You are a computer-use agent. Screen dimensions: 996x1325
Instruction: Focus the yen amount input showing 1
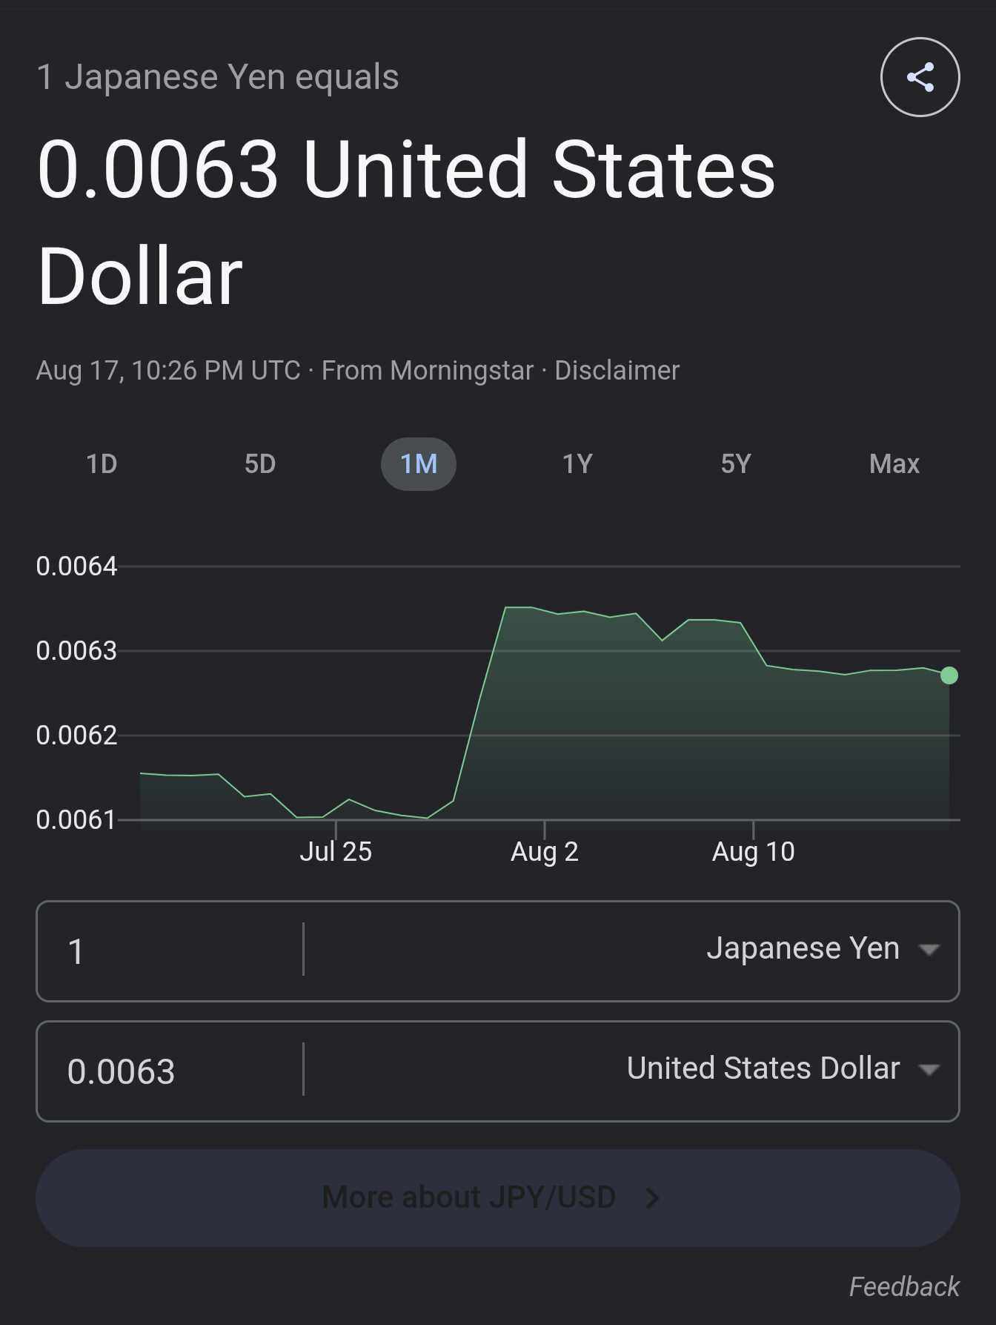pyautogui.click(x=170, y=951)
